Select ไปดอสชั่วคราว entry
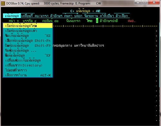Viewport: 161px width, 126px height. [28, 70]
